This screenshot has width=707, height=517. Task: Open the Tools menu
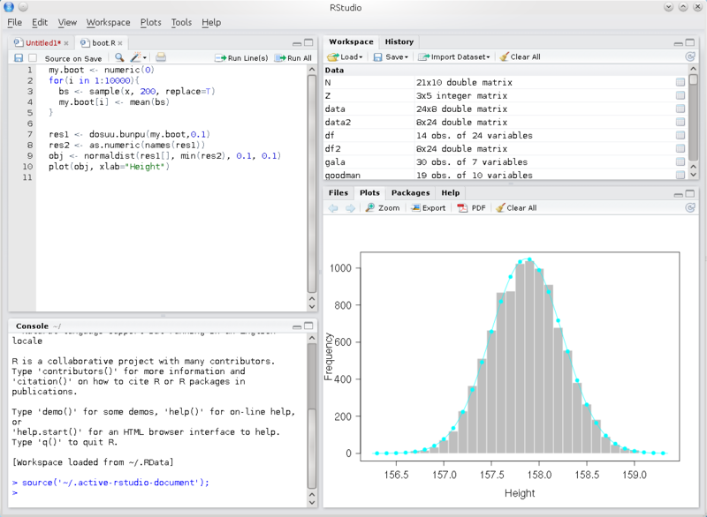click(181, 22)
